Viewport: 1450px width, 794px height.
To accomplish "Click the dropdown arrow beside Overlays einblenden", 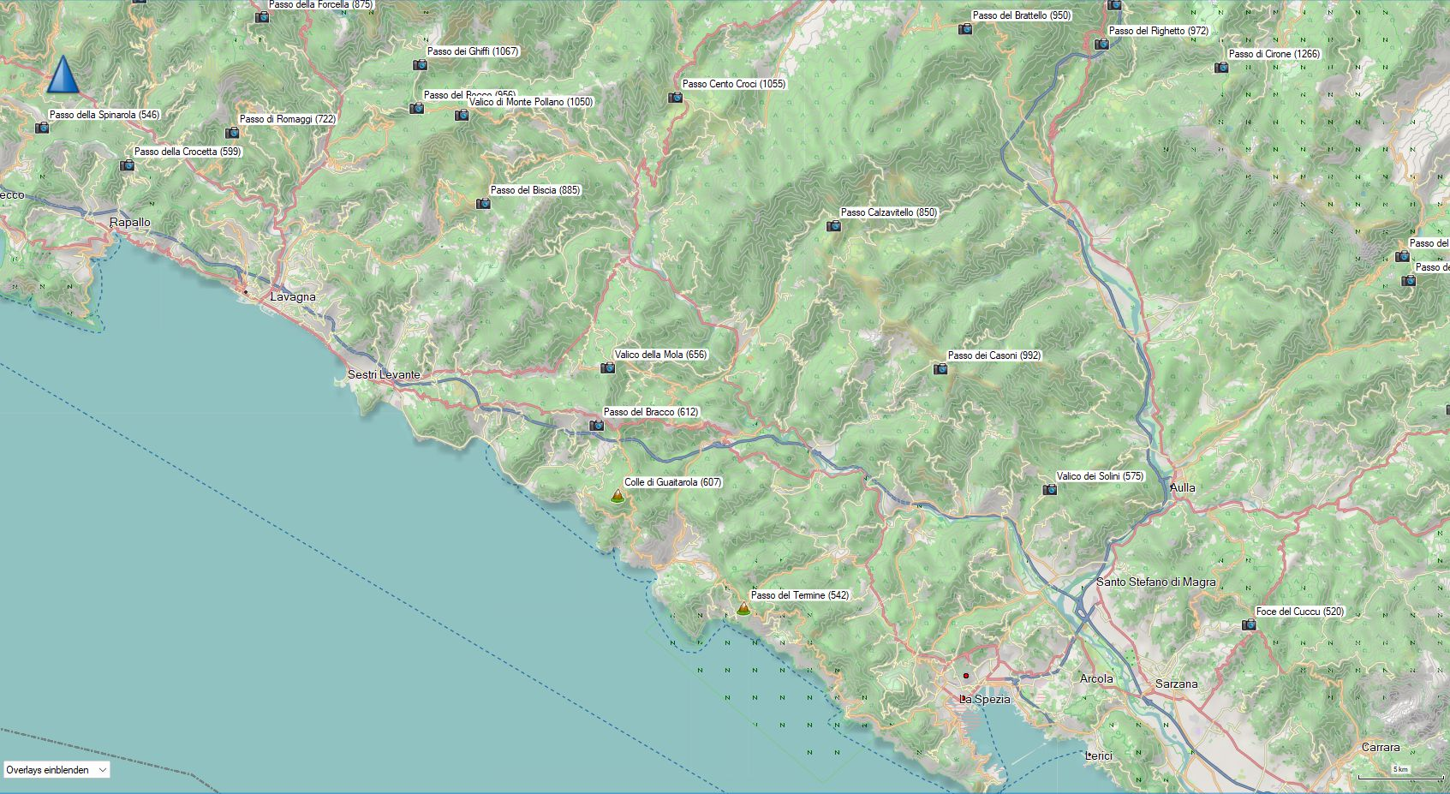I will (x=103, y=770).
